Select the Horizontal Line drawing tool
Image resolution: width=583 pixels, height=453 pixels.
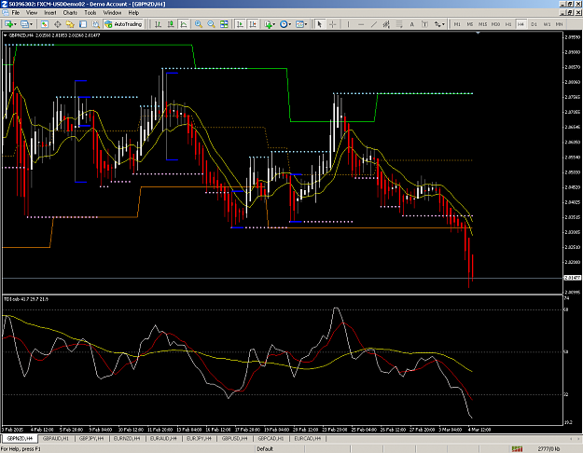[361, 24]
